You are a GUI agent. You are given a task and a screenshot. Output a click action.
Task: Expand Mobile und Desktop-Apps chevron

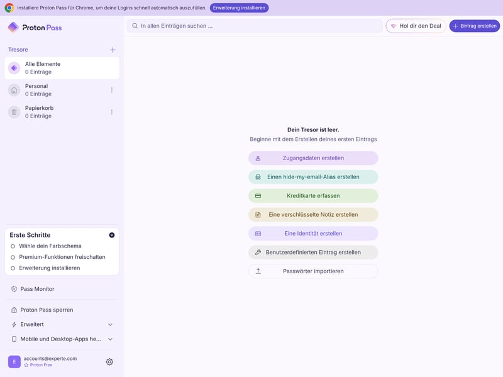(x=110, y=339)
